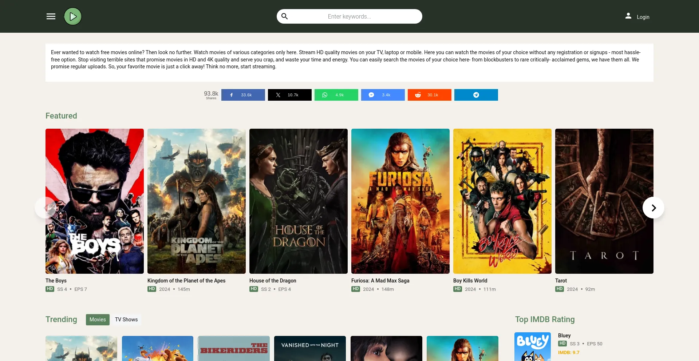The height and width of the screenshot is (361, 699).
Task: Switch to TV Shows trending tab
Action: (x=126, y=320)
